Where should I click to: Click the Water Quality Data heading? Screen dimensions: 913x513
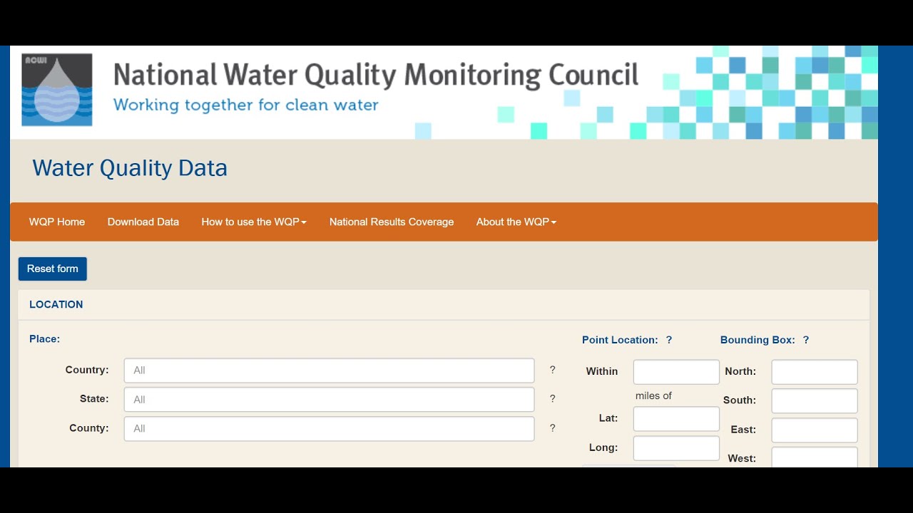point(130,168)
